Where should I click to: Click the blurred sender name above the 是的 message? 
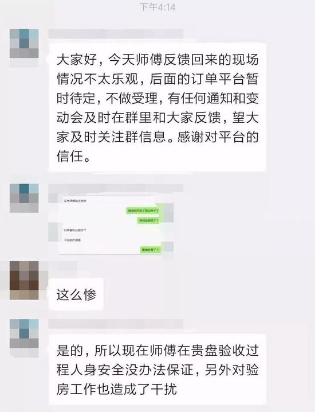click(x=116, y=324)
